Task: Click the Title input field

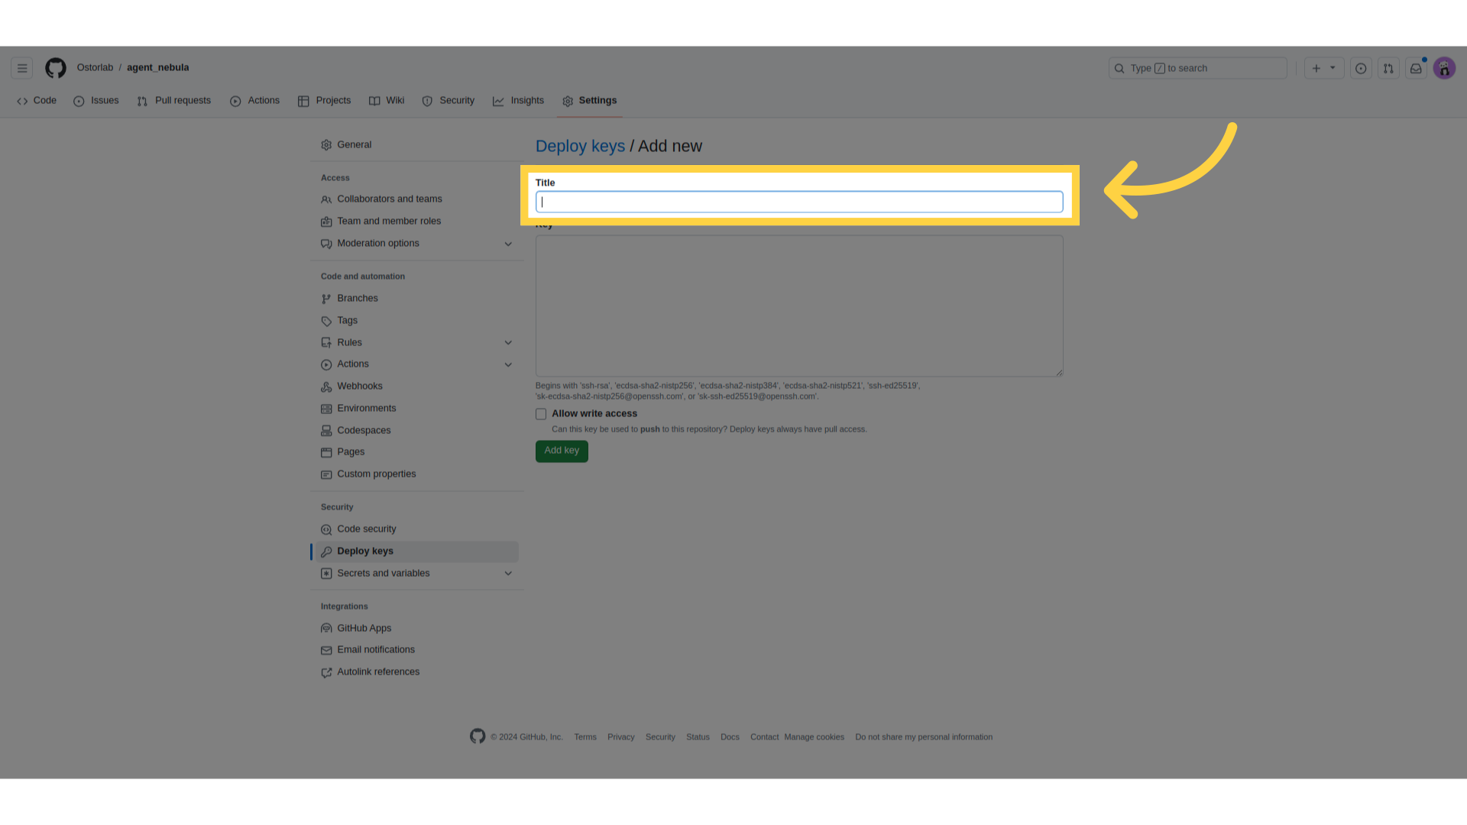Action: coord(799,202)
